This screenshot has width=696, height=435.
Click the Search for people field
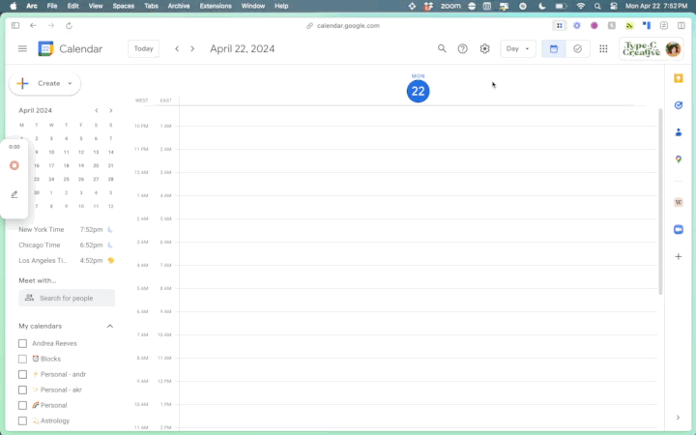pos(72,298)
